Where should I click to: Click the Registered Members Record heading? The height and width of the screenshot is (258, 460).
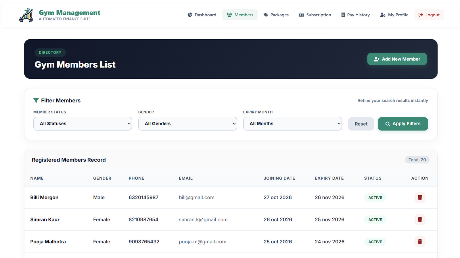click(69, 160)
